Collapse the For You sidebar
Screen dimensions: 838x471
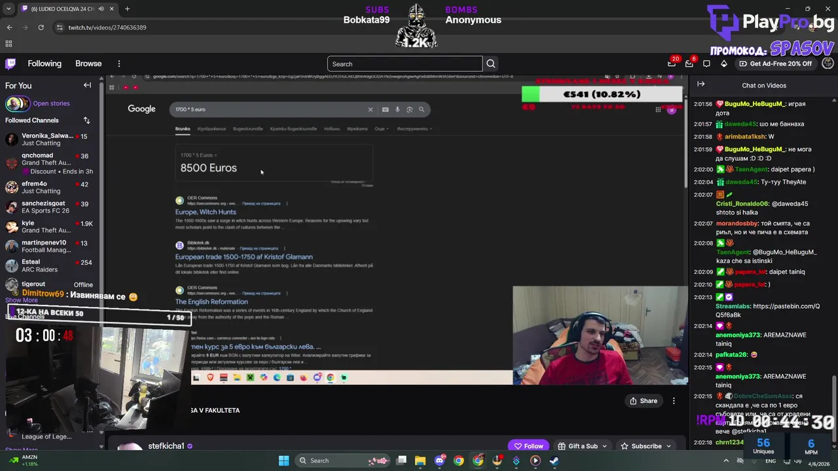pos(87,85)
